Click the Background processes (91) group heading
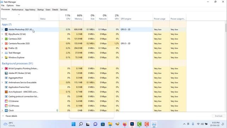 pos(17,63)
